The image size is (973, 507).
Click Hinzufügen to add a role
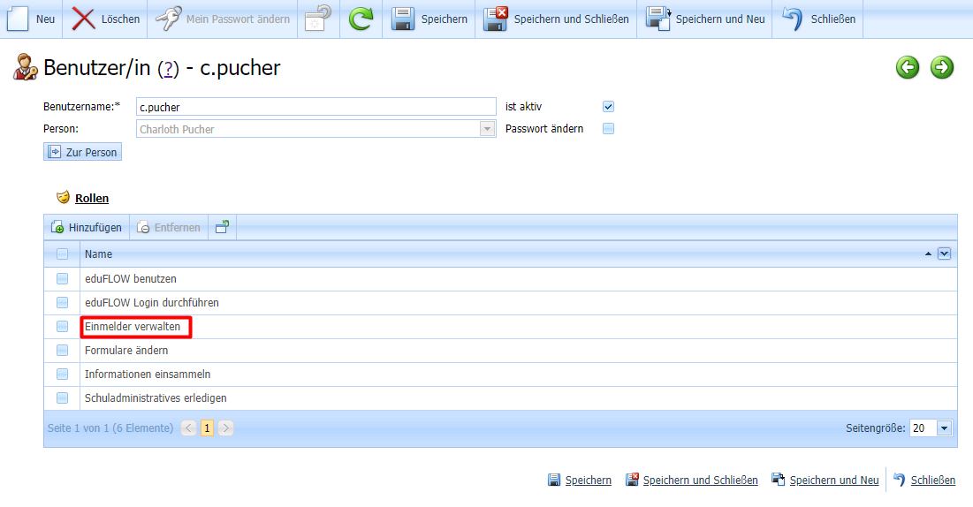point(87,227)
